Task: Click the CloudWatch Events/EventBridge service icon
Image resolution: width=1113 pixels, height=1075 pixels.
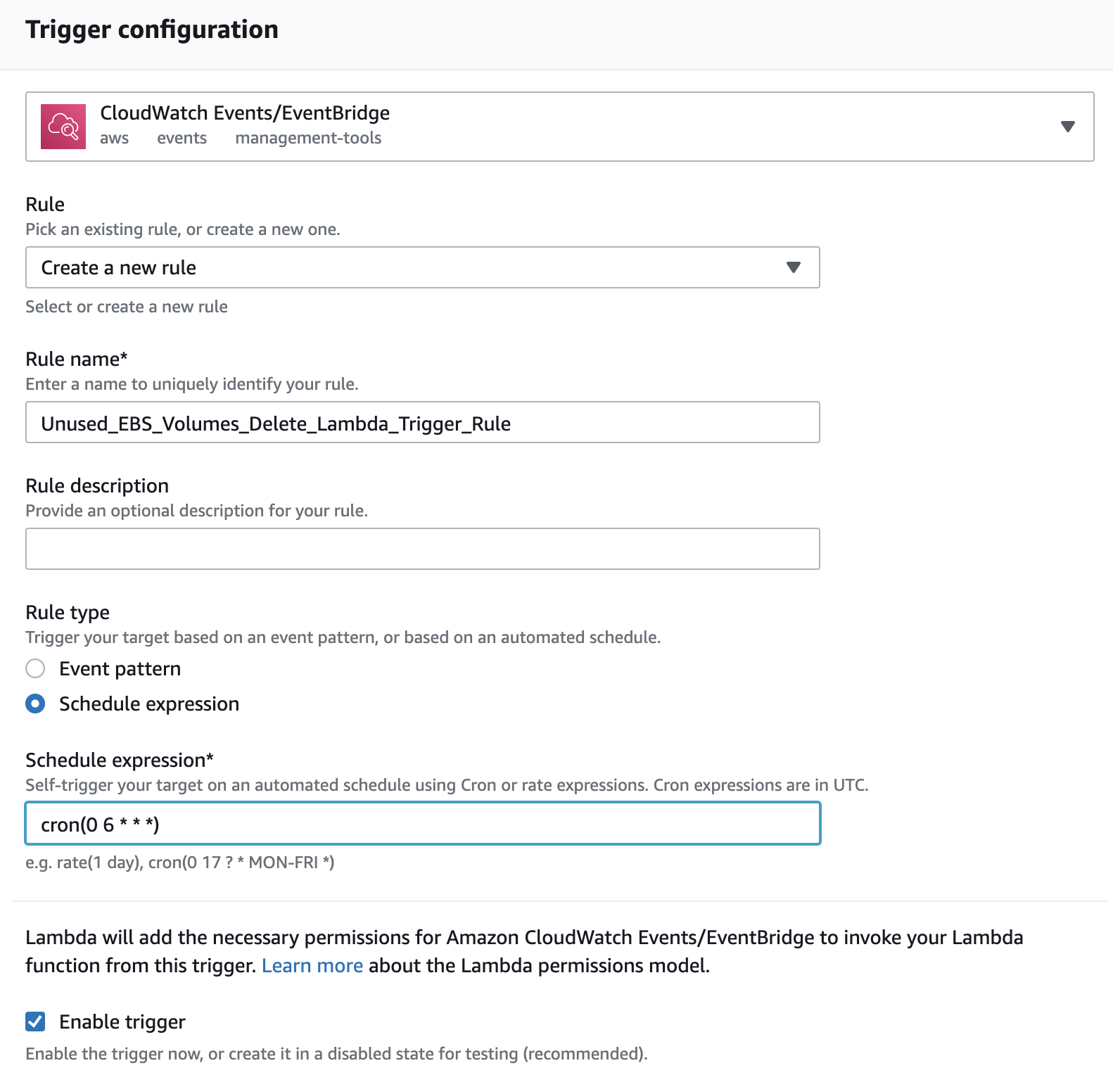Action: [63, 127]
